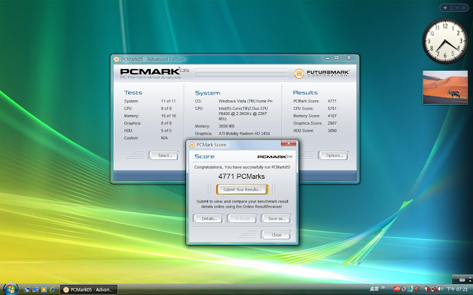Click the Select... button under Tests

coord(165,156)
